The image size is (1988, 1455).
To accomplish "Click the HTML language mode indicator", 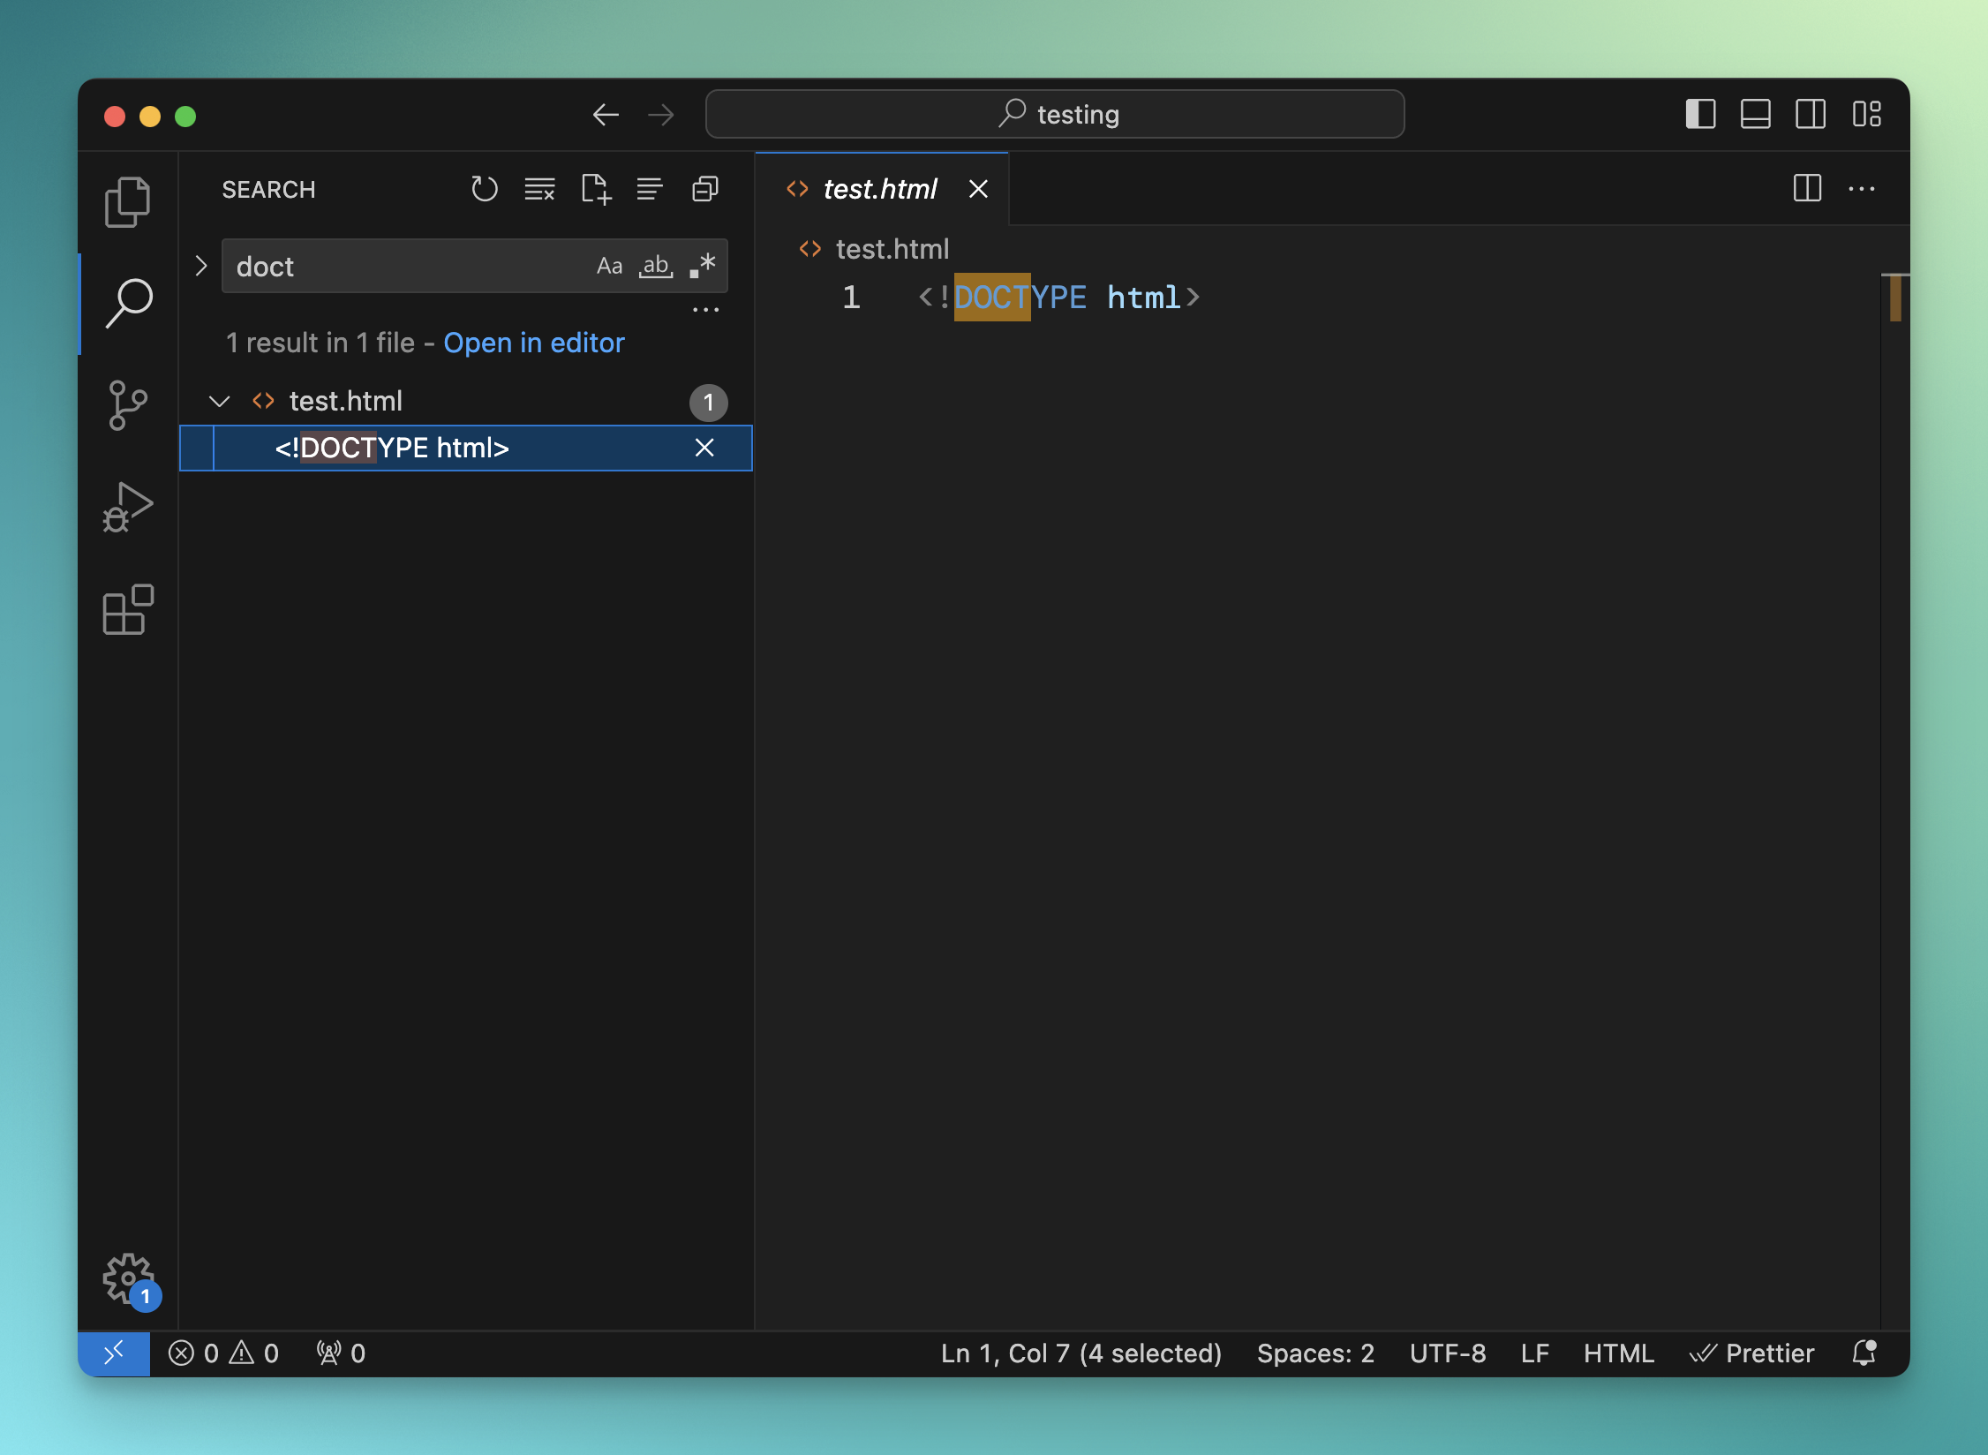I will 1617,1353.
